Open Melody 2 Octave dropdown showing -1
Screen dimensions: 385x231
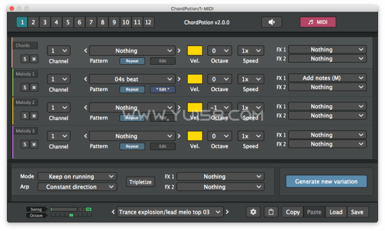point(219,108)
